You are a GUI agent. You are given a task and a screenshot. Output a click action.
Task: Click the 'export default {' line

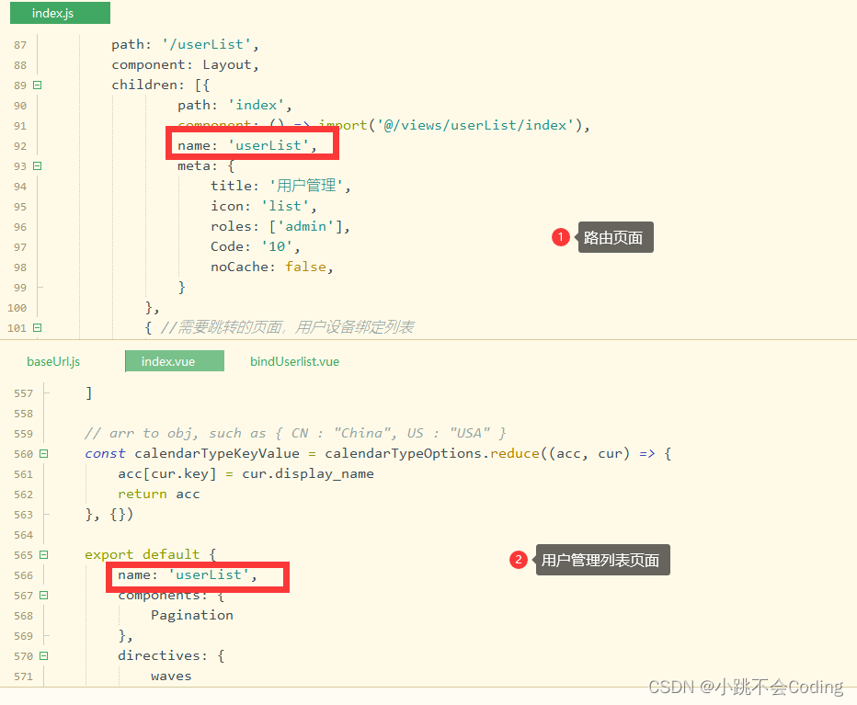pyautogui.click(x=151, y=554)
